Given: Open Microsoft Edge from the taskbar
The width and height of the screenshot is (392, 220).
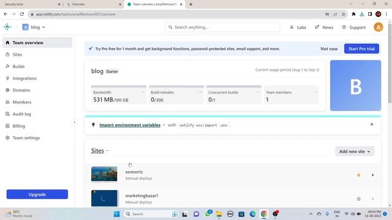Looking at the screenshot, I should pos(252,214).
